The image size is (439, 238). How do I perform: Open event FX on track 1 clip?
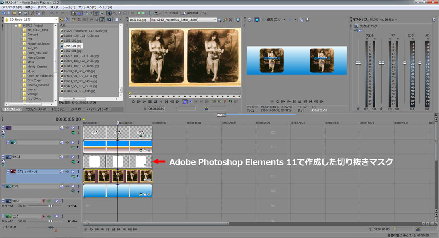click(149, 136)
